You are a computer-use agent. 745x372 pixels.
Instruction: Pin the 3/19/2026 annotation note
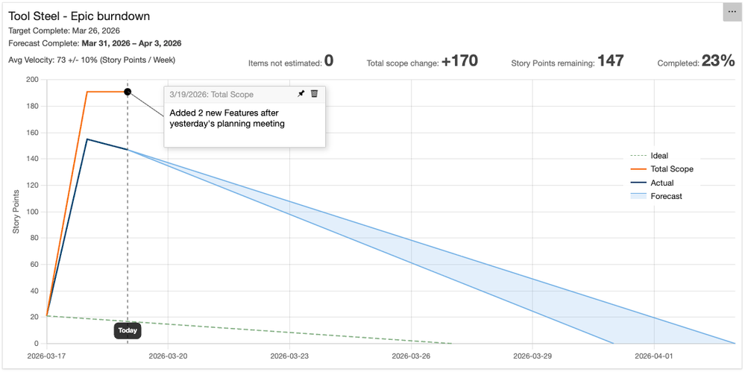click(x=301, y=94)
